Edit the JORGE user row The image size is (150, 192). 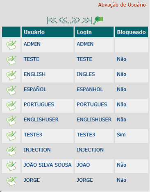11,181
